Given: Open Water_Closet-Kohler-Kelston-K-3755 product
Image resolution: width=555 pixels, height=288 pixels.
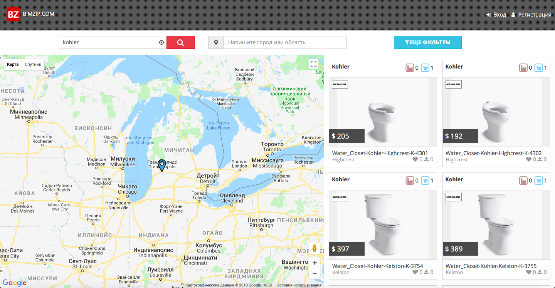Looking at the screenshot, I should (491, 266).
